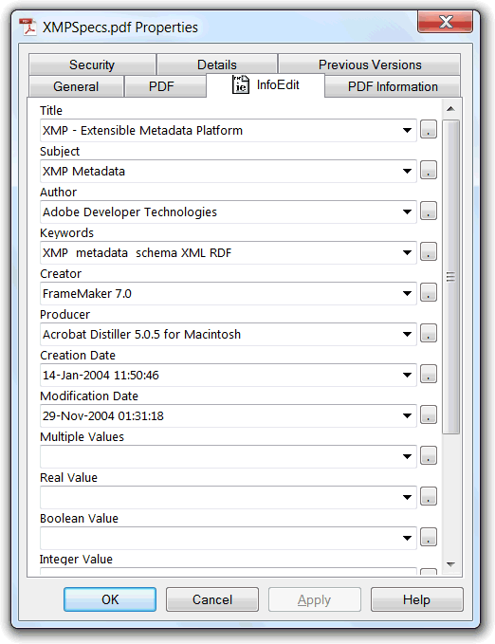Confirm with the OK button

(x=110, y=599)
